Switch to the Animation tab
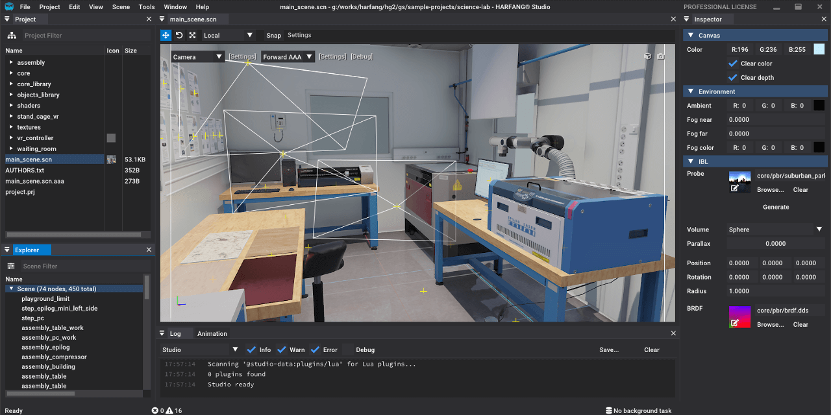This screenshot has height=415, width=831. click(212, 333)
